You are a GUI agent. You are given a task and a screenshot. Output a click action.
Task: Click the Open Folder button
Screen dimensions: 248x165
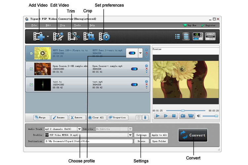click(159, 141)
